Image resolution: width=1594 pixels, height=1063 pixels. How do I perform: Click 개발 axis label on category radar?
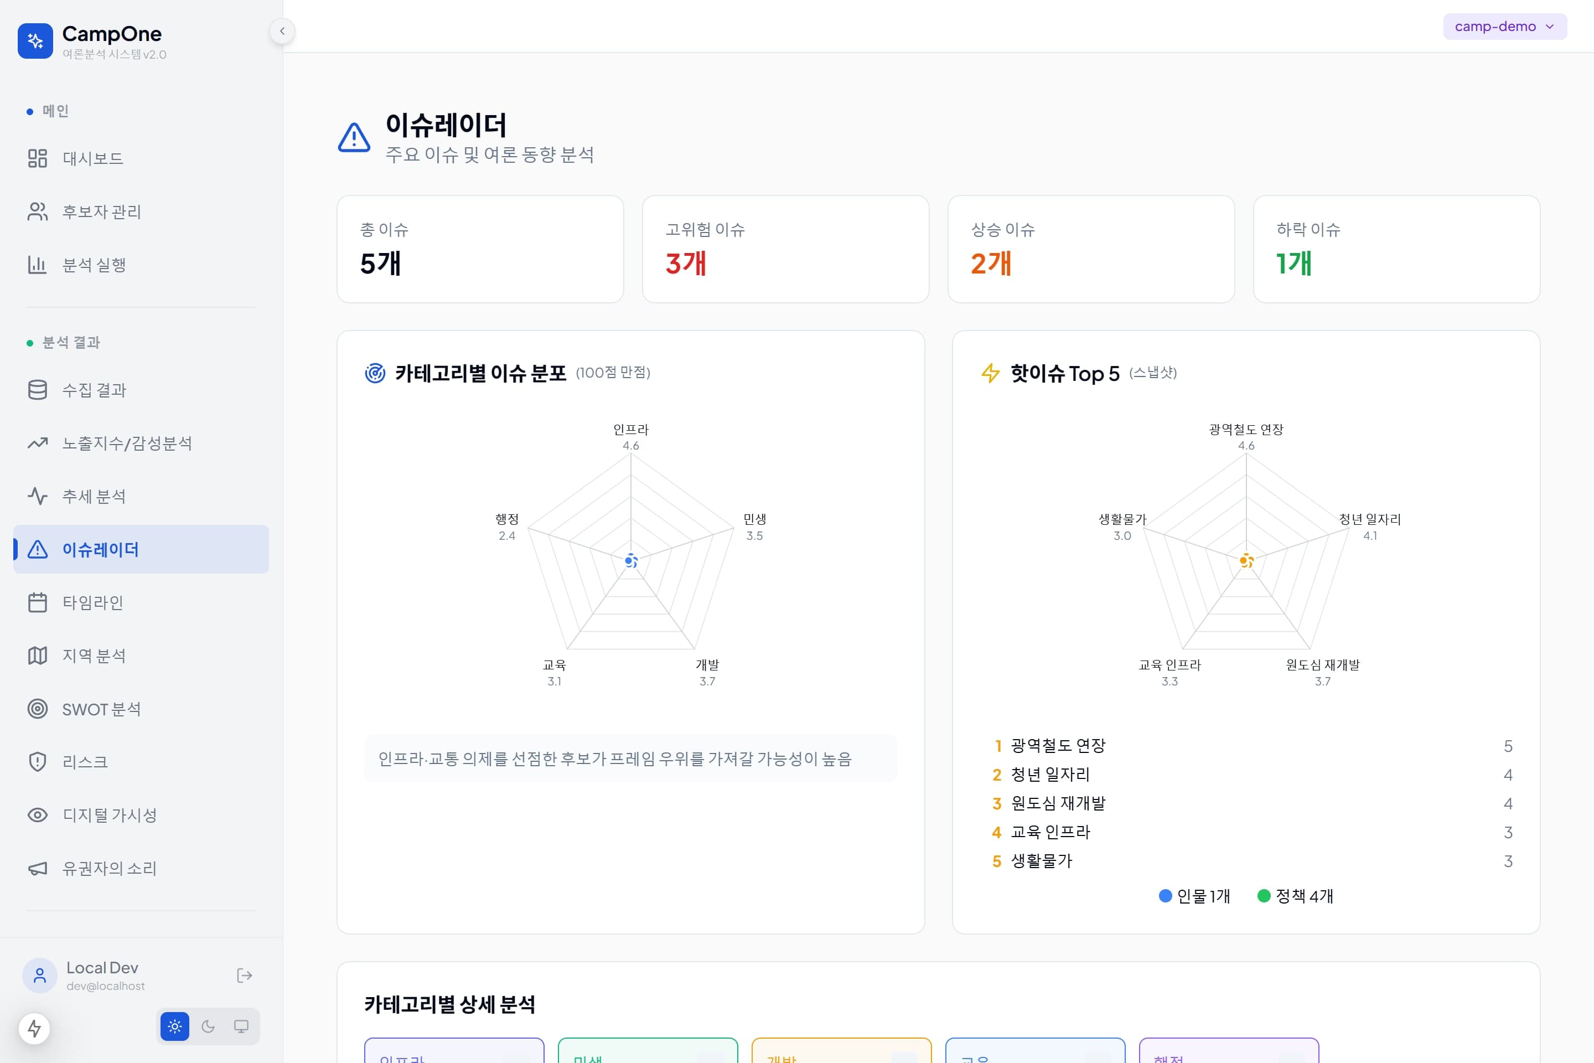(707, 664)
